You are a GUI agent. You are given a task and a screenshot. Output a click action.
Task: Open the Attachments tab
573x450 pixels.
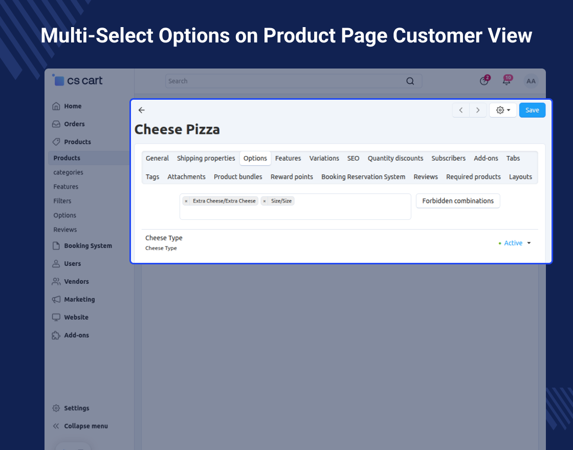click(186, 177)
